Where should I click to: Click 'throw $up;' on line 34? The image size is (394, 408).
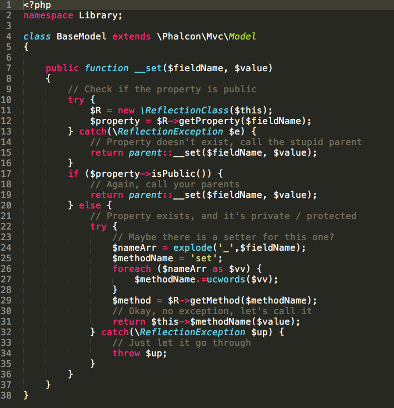tap(139, 354)
